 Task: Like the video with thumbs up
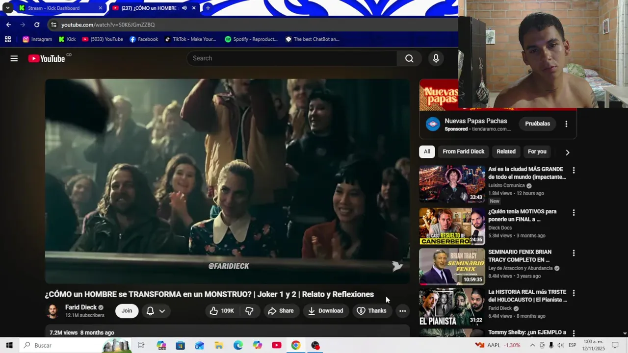coord(221,311)
